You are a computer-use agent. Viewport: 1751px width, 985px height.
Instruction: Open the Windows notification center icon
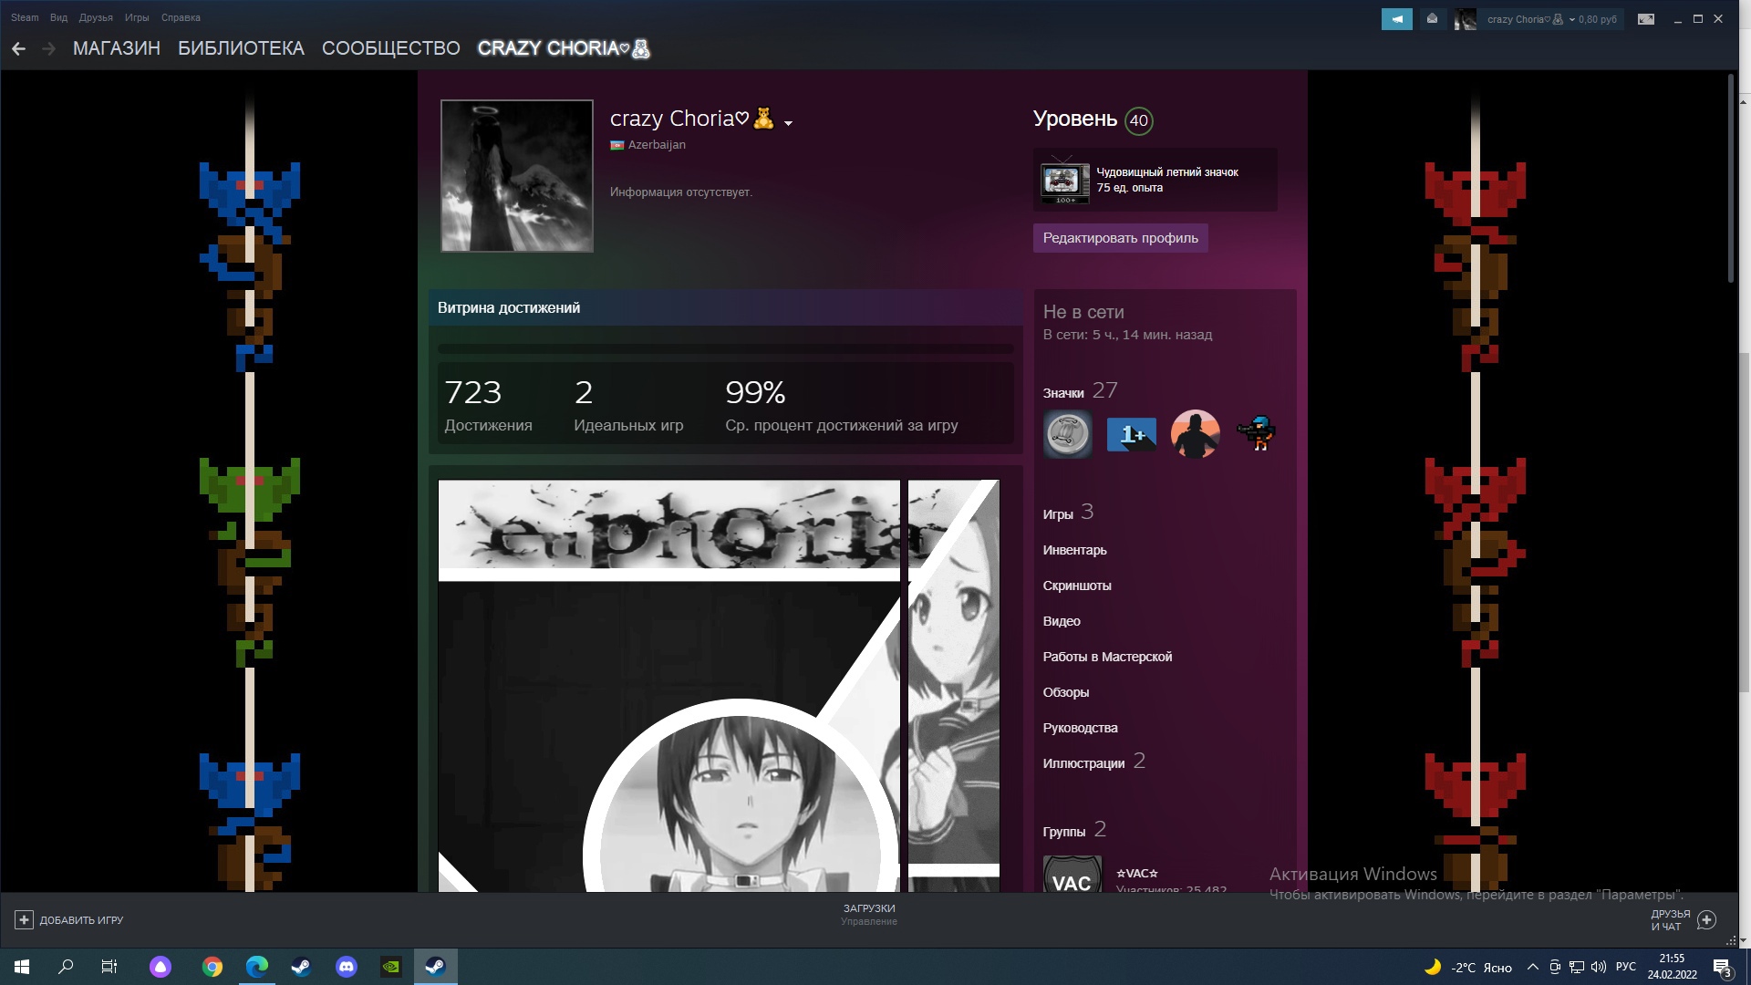pos(1722,968)
